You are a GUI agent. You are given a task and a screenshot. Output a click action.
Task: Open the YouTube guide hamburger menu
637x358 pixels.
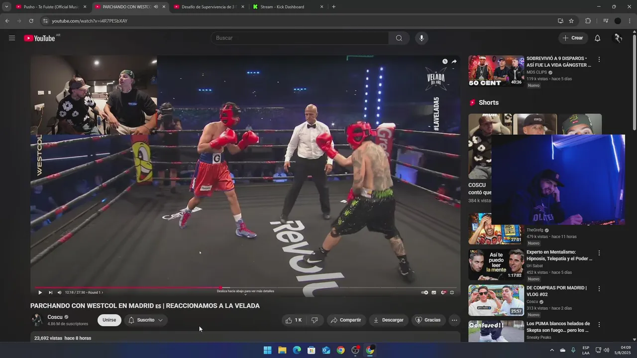coord(12,38)
